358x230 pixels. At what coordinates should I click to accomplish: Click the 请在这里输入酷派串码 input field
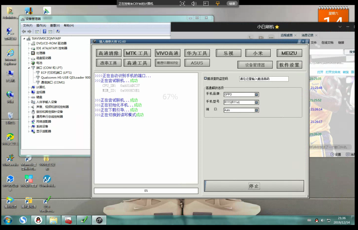(264, 79)
